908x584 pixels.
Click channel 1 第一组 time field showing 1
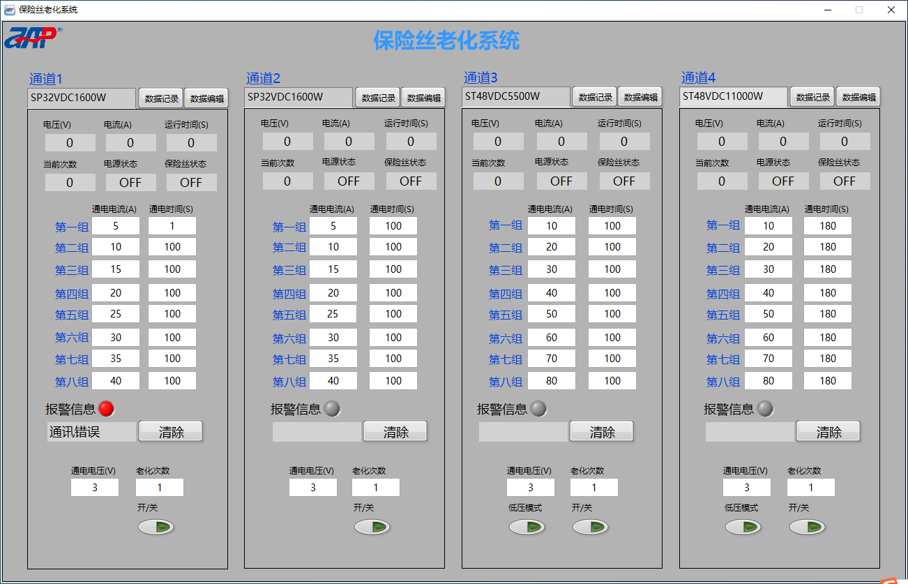tap(172, 226)
